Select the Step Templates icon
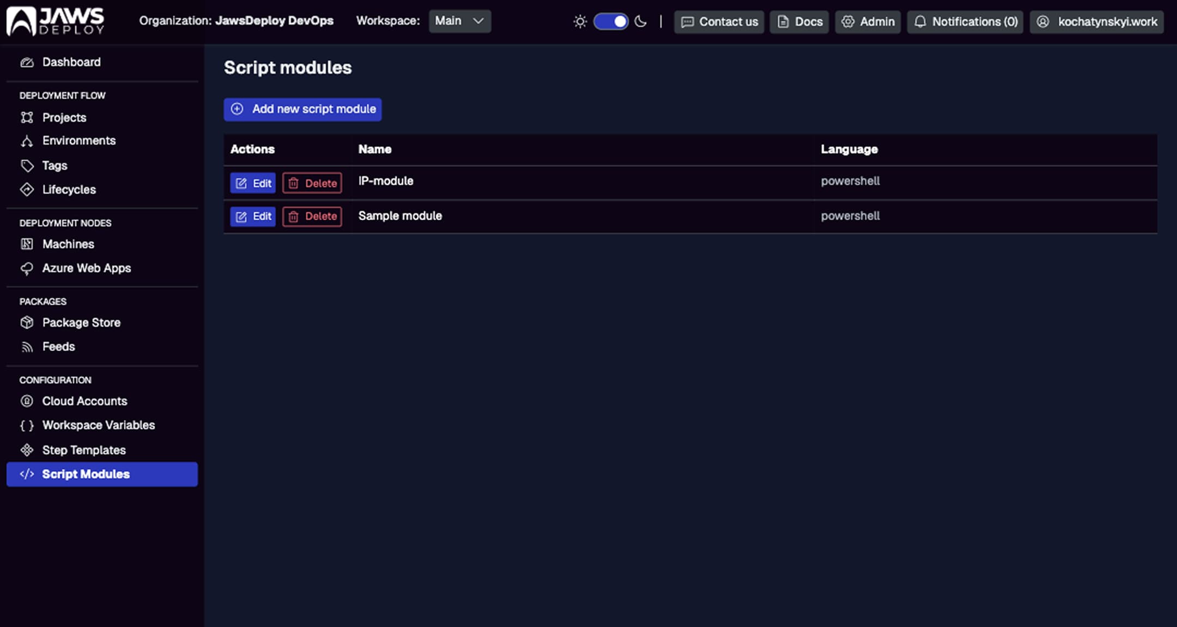The image size is (1177, 627). click(x=27, y=450)
